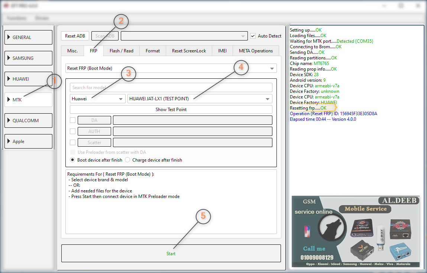Click the Scatter browse button
This screenshot has width=427, height=273.
click(x=94, y=142)
